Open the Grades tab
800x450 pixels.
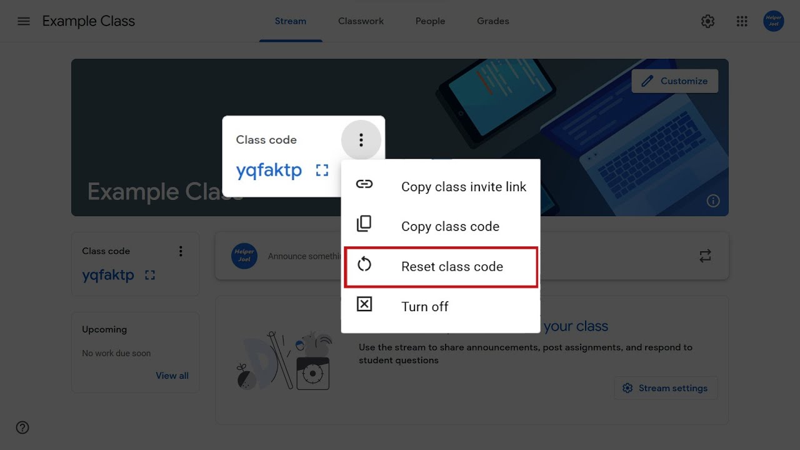click(x=493, y=21)
